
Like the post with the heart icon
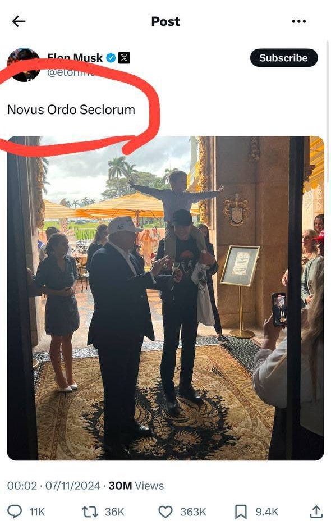pos(165,512)
